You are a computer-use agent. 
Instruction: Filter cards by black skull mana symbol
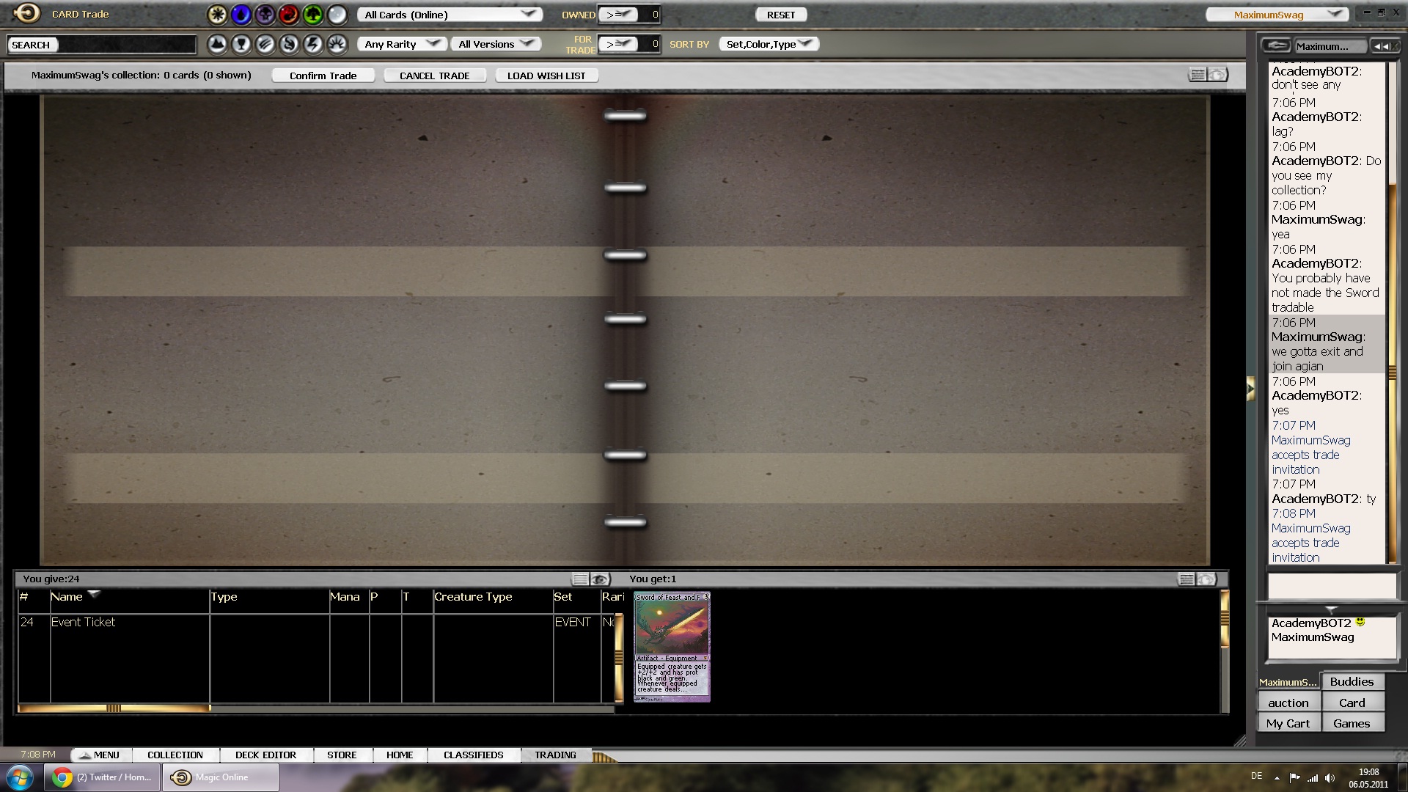265,14
